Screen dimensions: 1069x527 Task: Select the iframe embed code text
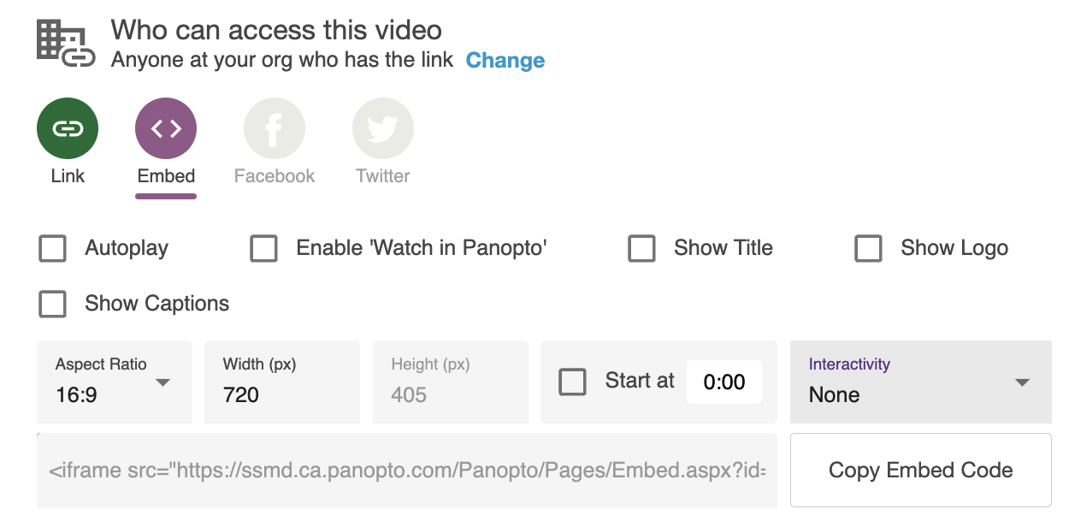[x=406, y=470]
